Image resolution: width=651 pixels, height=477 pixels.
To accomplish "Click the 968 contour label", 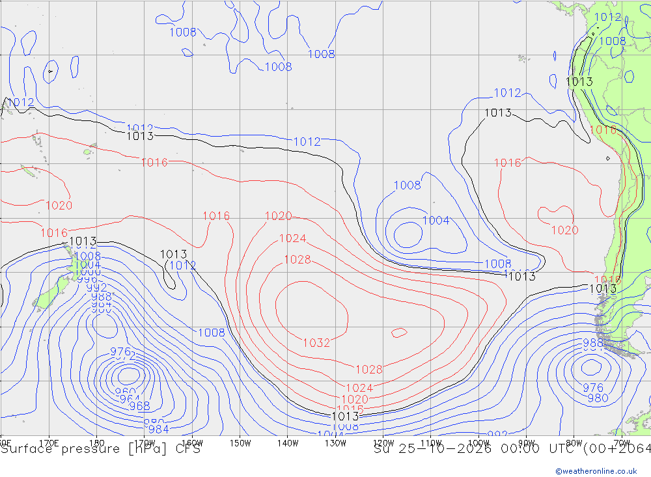I will coord(139,406).
